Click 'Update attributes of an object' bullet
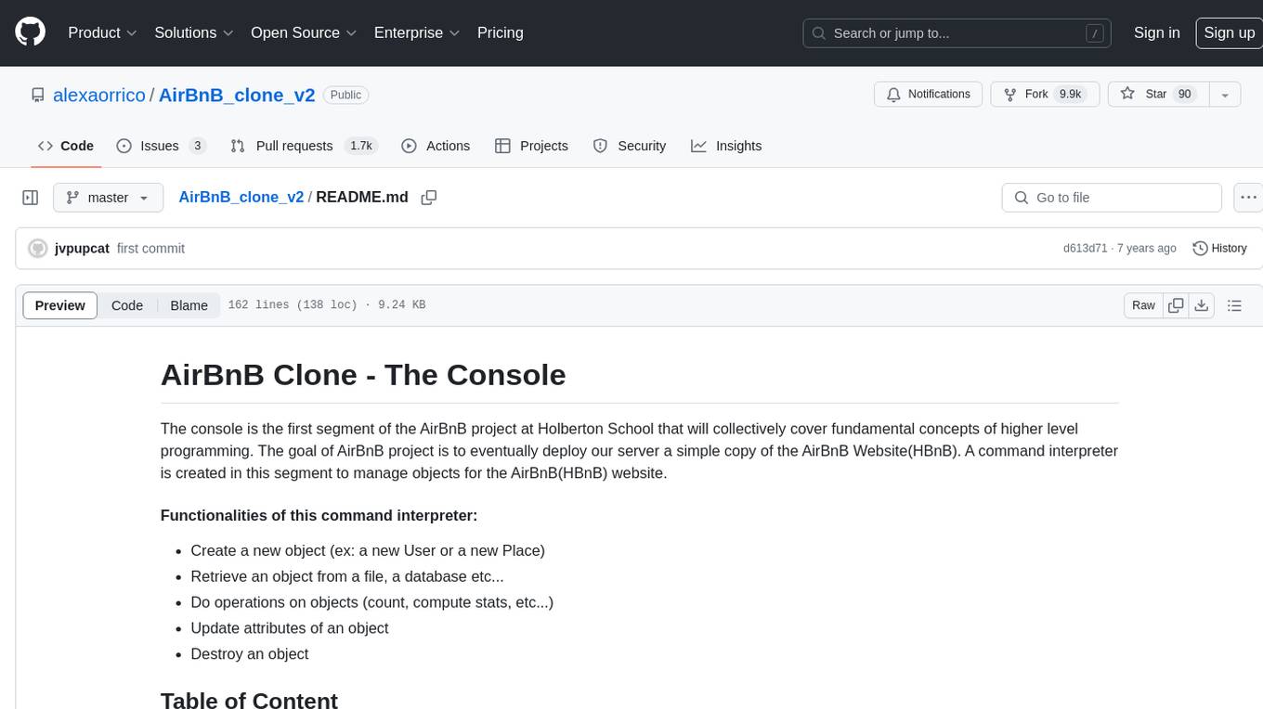The image size is (1263, 709). click(290, 628)
